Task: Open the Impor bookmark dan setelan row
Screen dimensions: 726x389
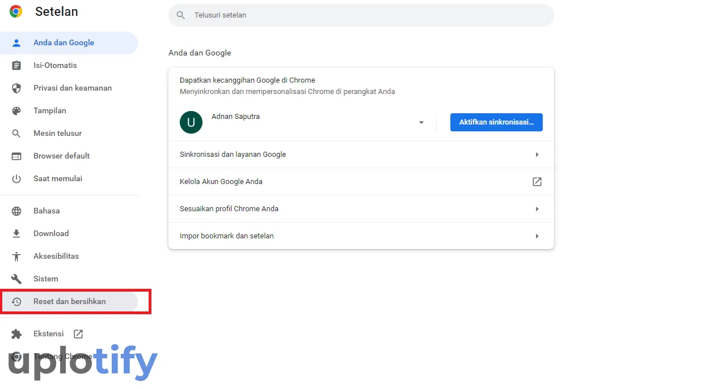Action: [x=361, y=236]
